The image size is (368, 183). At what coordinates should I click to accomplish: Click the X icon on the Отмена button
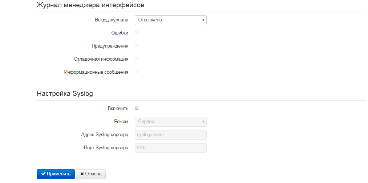click(82, 174)
